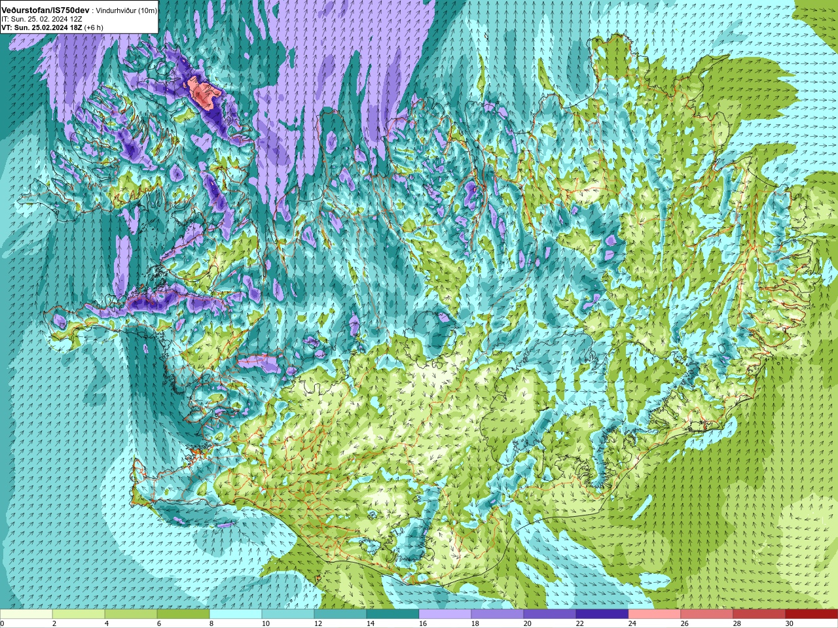Click the legend value 24

[x=632, y=623]
